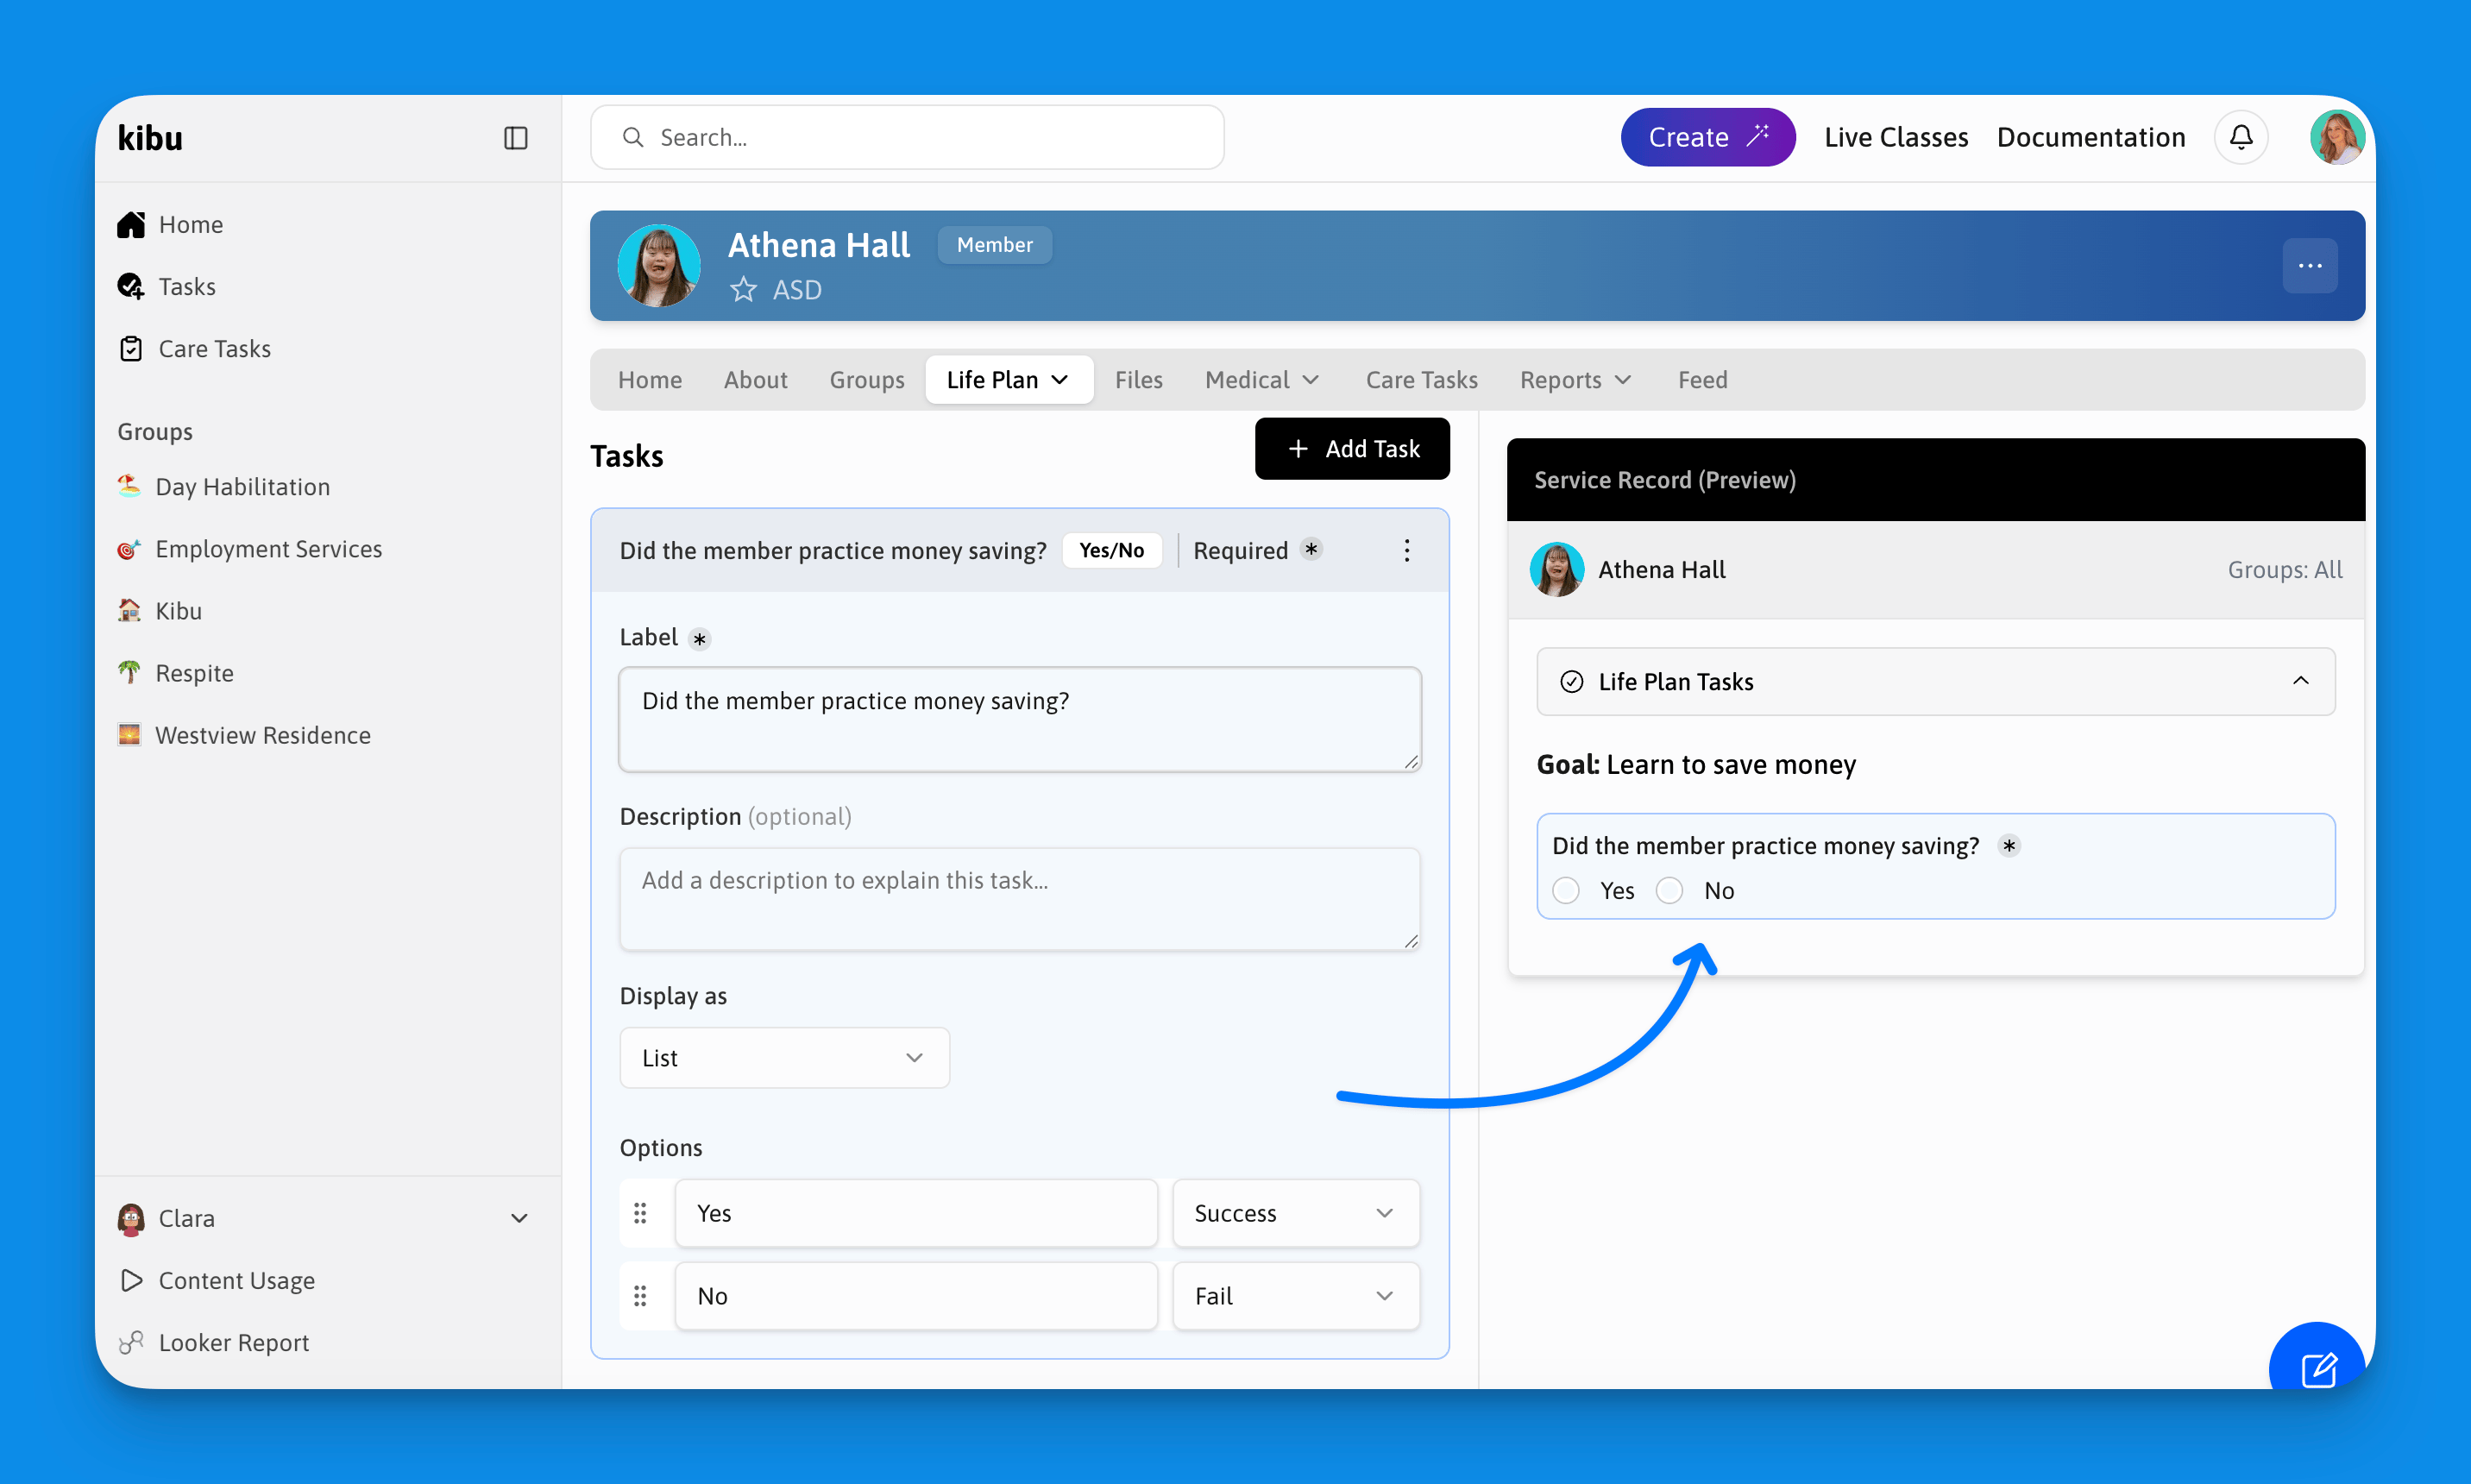Image resolution: width=2471 pixels, height=1484 pixels.
Task: Focus the Search input field
Action: point(907,137)
